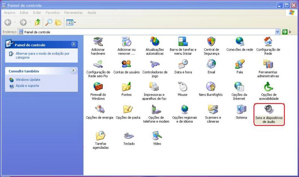
Task: Open the Exibir menu
Action: [x=37, y=13]
